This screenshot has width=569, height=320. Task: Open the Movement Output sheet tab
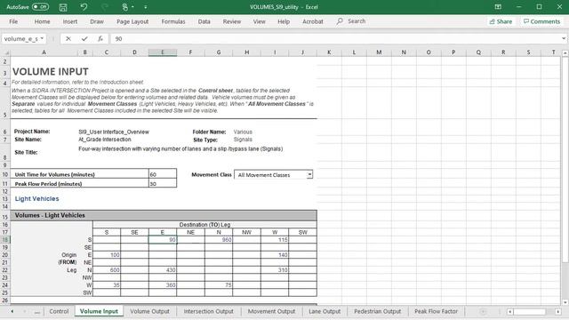coord(271,311)
